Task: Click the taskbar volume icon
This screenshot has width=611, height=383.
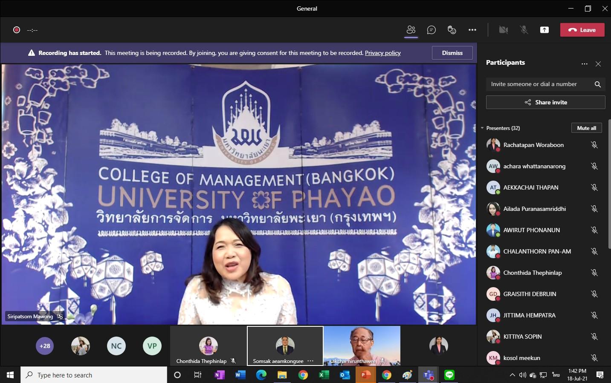Action: coord(522,375)
